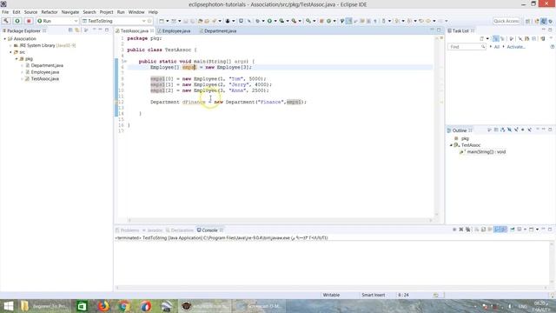The width and height of the screenshot is (556, 313).
Task: Open the Window menu
Action: pos(136,12)
